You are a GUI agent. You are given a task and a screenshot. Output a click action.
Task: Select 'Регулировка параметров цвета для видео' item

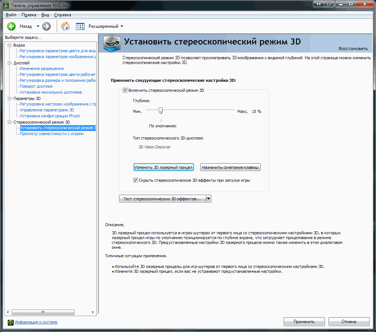(57, 51)
